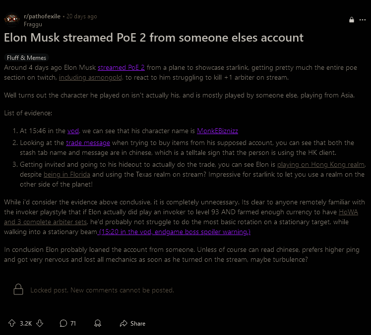371x335 pixels.
Task: Downvote the post
Action: pyautogui.click(x=40, y=323)
